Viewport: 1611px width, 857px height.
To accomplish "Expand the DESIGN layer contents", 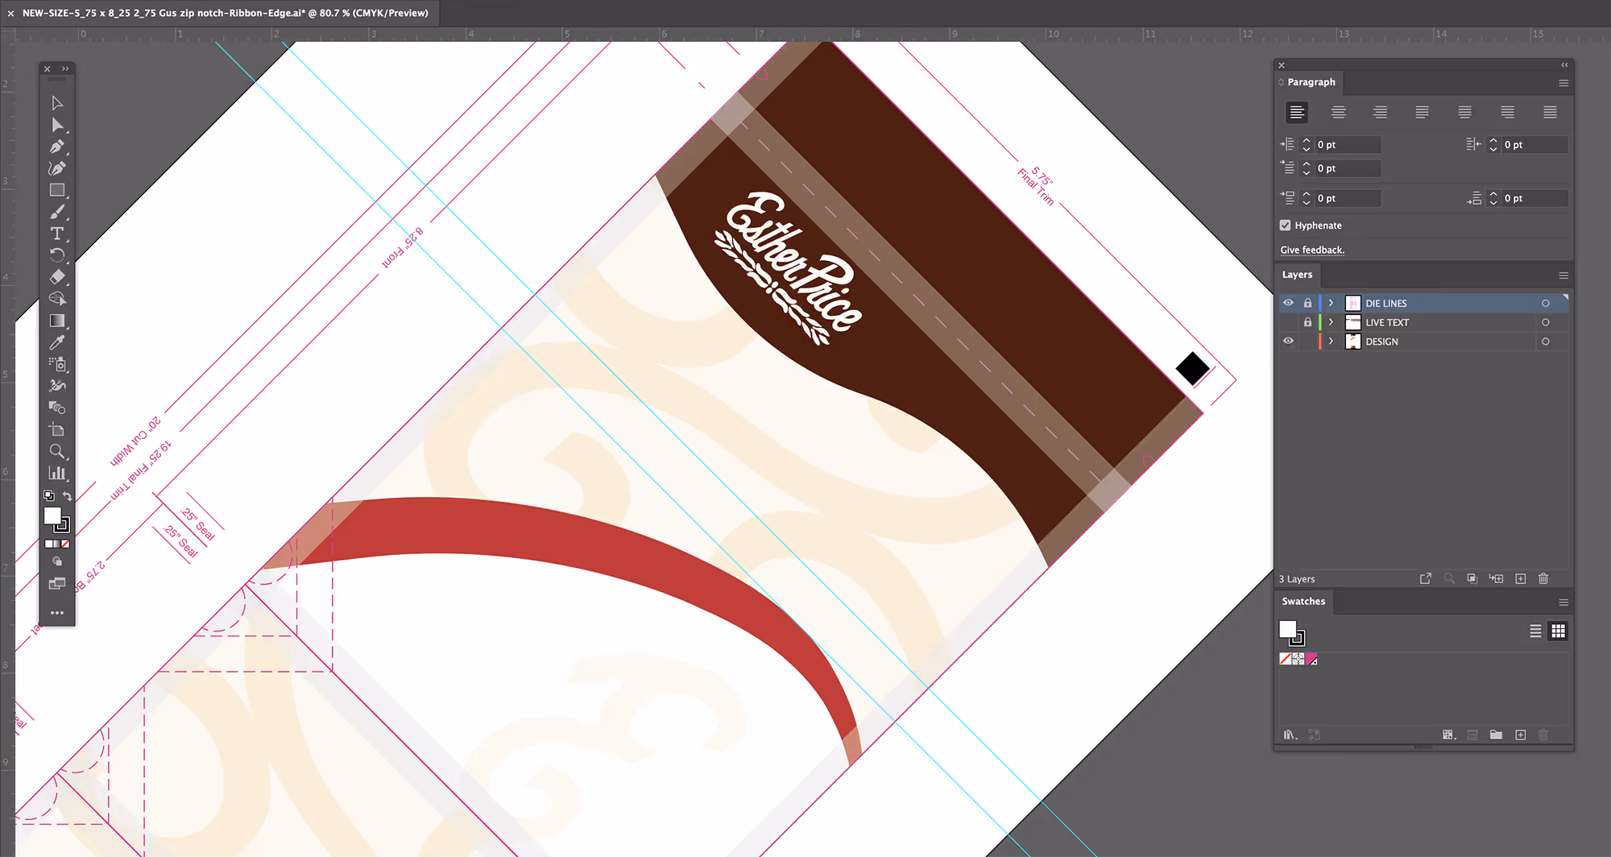I will [x=1331, y=341].
